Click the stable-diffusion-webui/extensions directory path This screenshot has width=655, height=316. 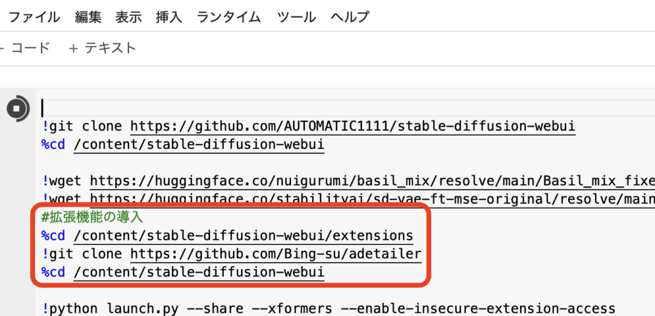point(243,236)
